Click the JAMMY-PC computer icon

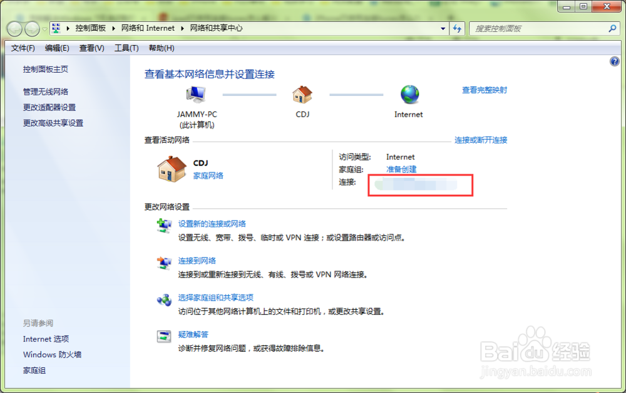coord(195,93)
